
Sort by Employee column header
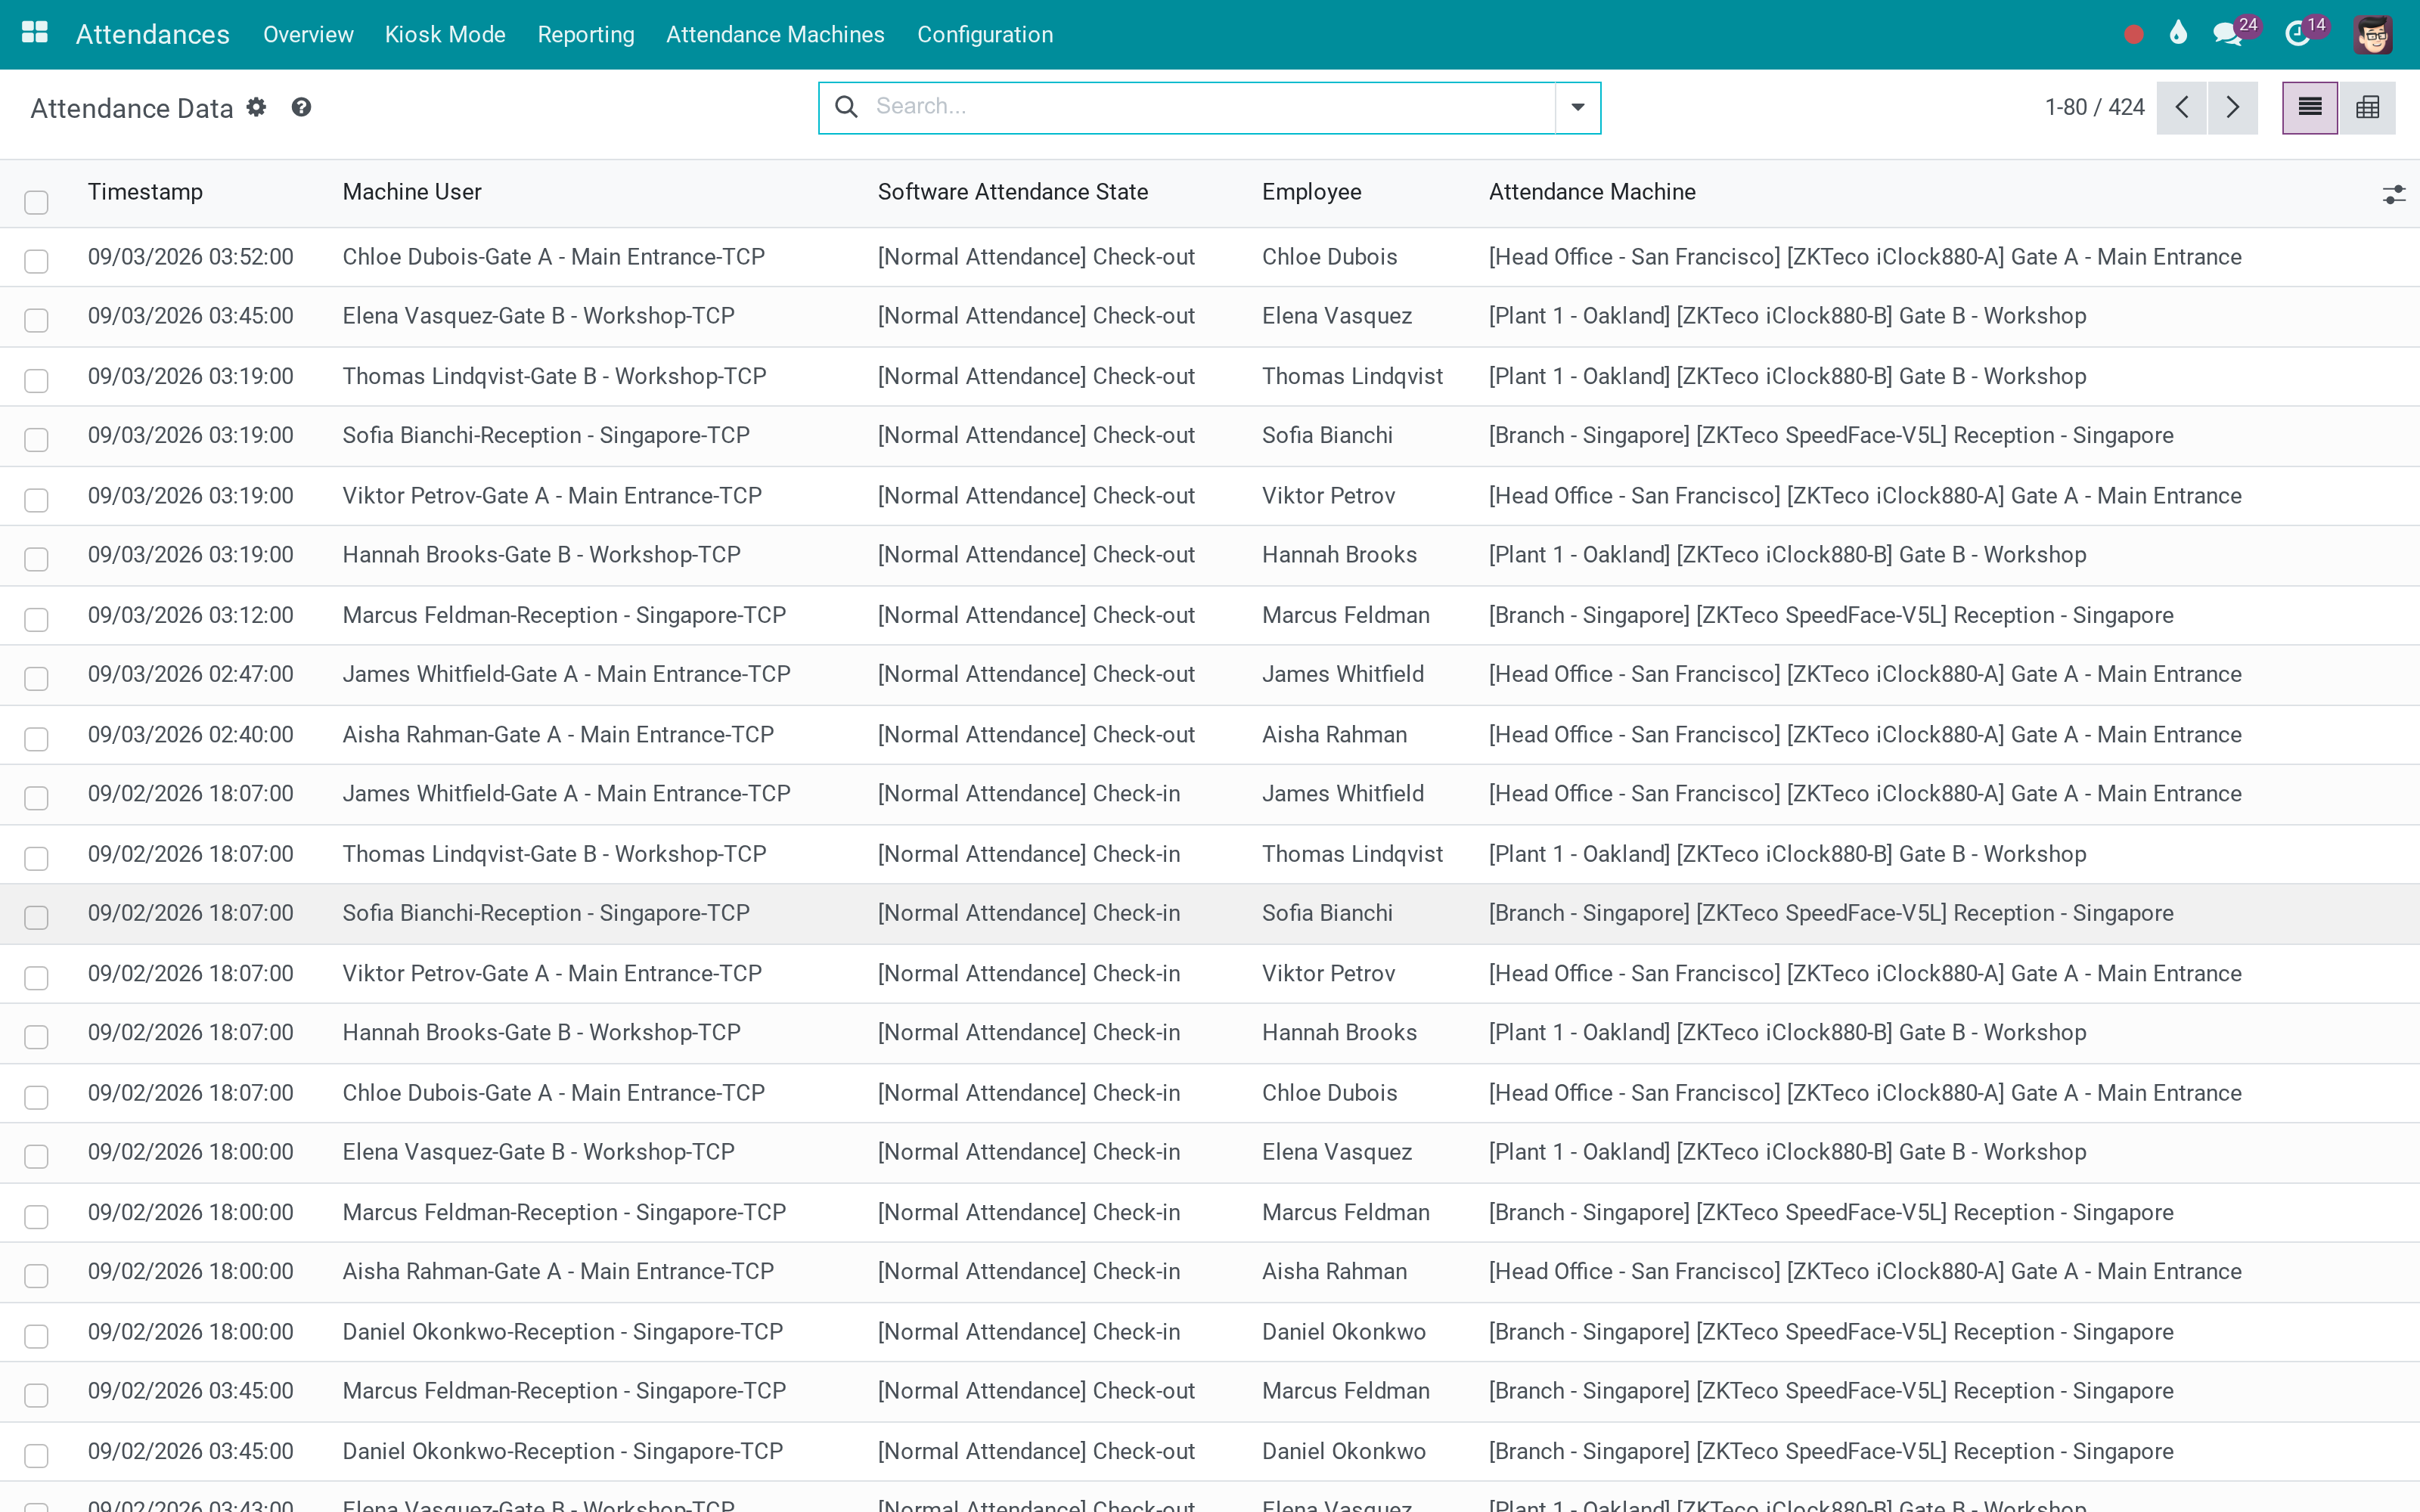pyautogui.click(x=1311, y=192)
